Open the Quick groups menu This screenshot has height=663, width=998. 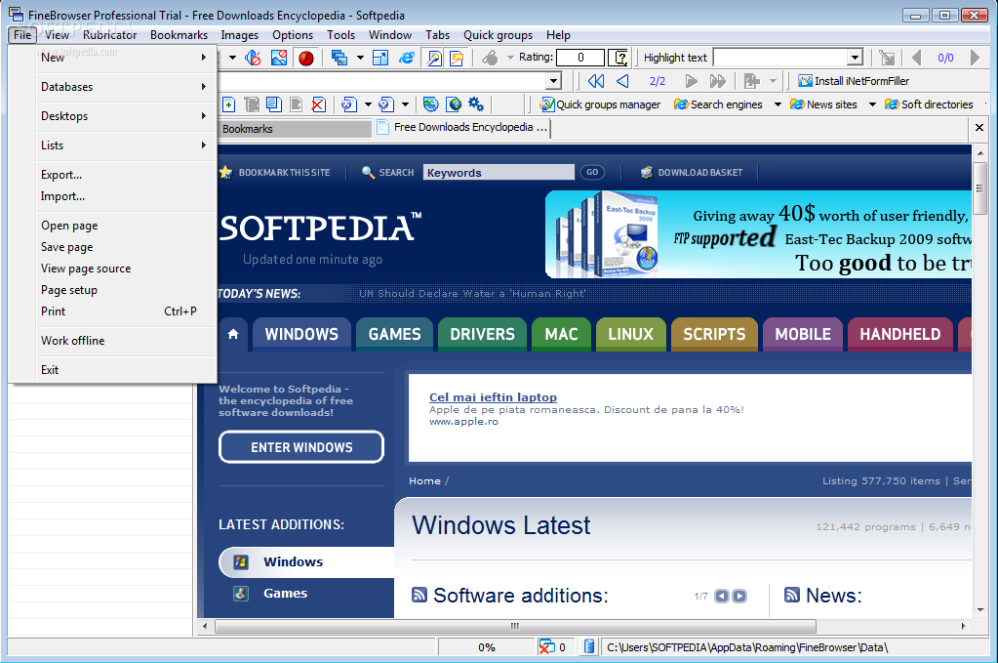(x=498, y=35)
